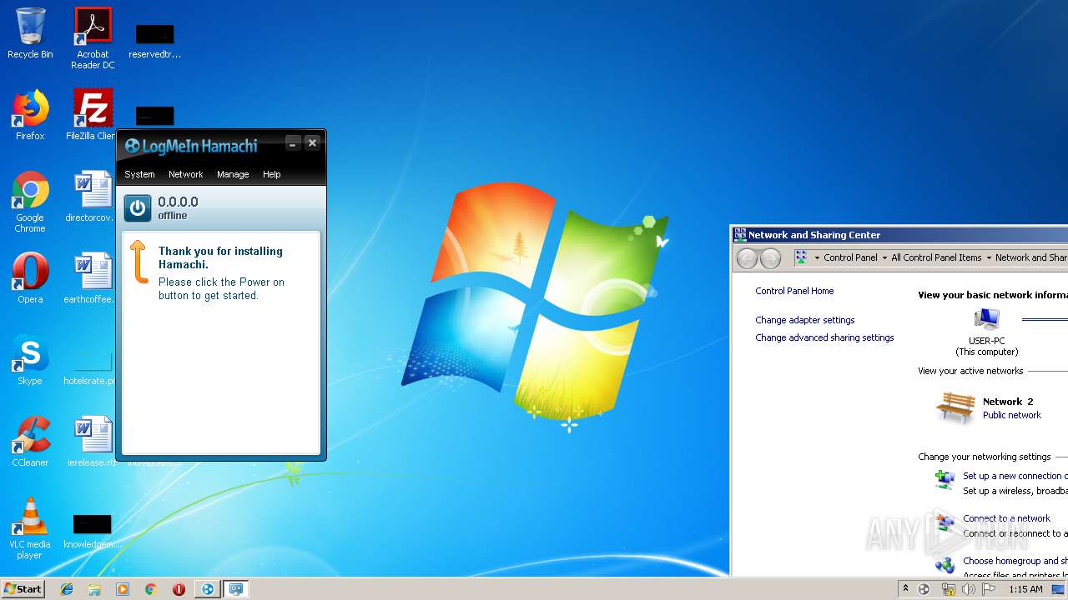Open Windows Explorer from taskbar

coord(94,589)
